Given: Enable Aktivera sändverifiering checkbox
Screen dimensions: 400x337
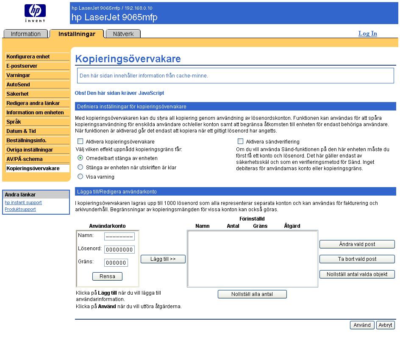Looking at the screenshot, I should 240,141.
